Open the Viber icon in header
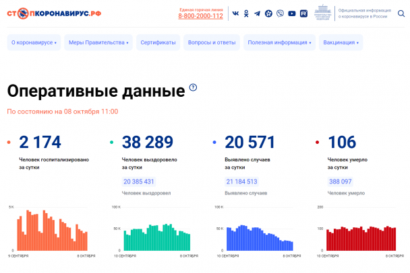Screen dimensions: 410x273 pos(280,13)
